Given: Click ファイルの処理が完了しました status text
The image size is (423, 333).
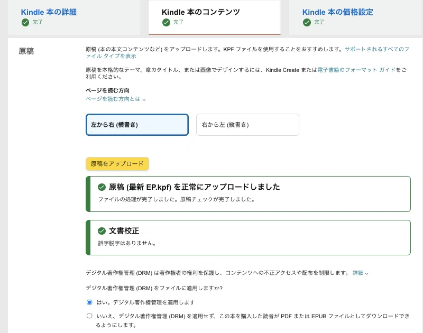Looking at the screenshot, I should (176, 199).
